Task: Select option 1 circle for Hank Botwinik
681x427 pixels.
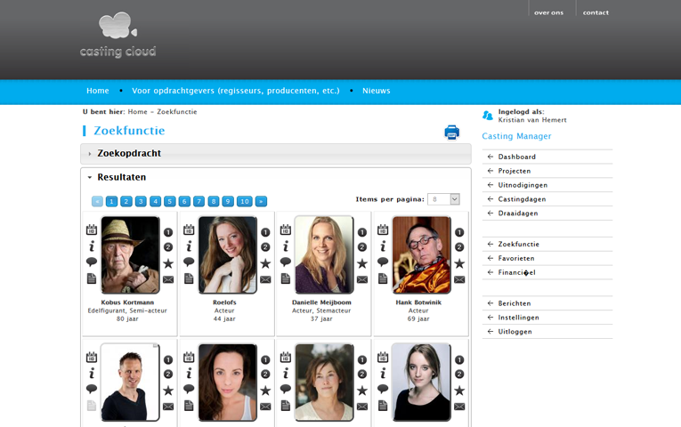Action: [x=459, y=232]
